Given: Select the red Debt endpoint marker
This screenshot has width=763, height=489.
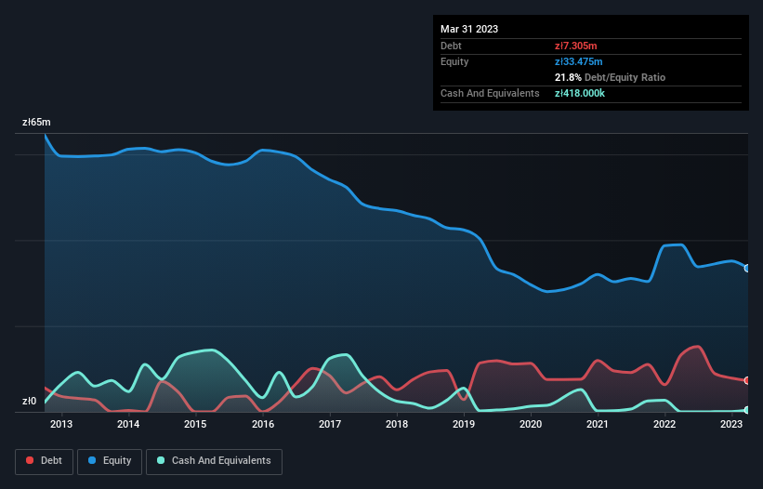Looking at the screenshot, I should pos(747,380).
